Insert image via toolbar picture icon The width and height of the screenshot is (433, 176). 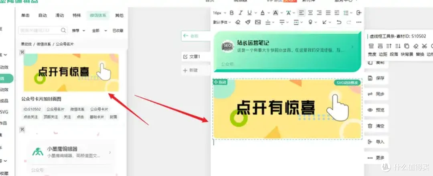tap(258, 22)
